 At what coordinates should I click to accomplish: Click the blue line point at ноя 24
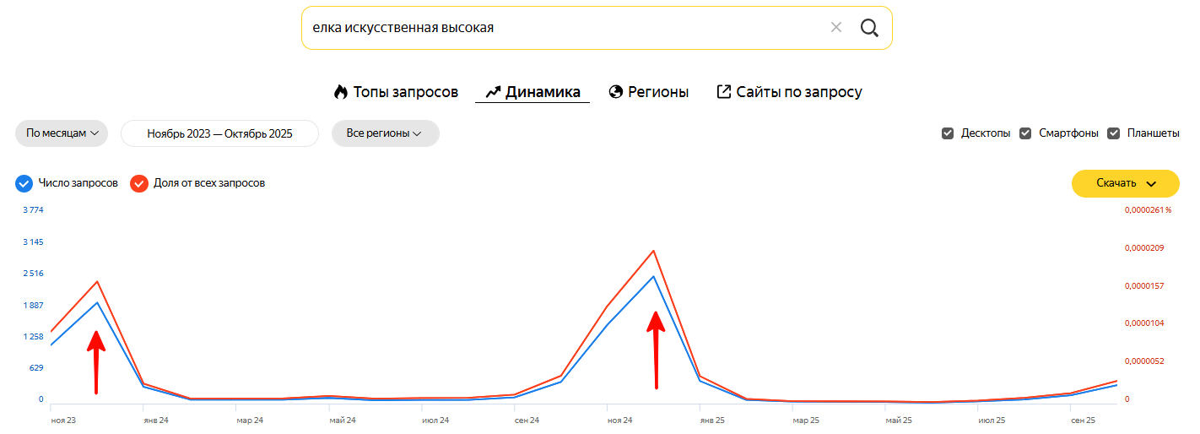[x=608, y=324]
